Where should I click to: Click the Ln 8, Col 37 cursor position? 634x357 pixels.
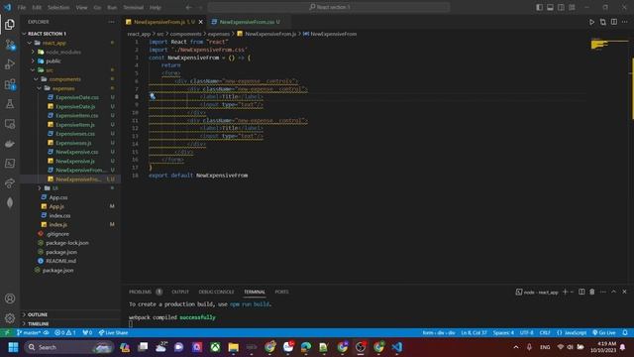pyautogui.click(x=474, y=333)
